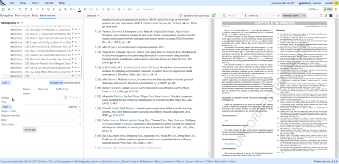Viewport: 339px width, 164px height.
Task: Open the Add dropdown below reference list
Action: click(x=6, y=83)
